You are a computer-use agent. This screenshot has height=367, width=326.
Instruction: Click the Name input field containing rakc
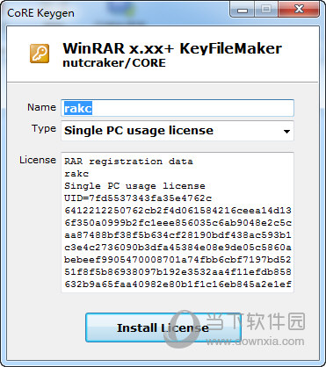[x=177, y=108]
